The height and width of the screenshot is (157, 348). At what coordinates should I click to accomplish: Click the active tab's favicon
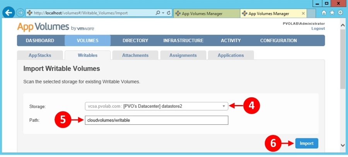pyautogui.click(x=245, y=13)
